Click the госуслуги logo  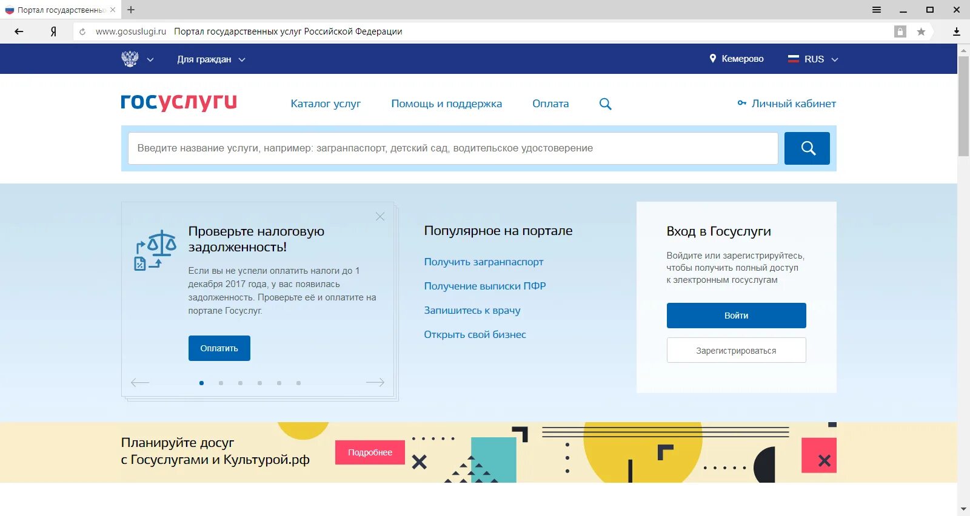(x=179, y=102)
